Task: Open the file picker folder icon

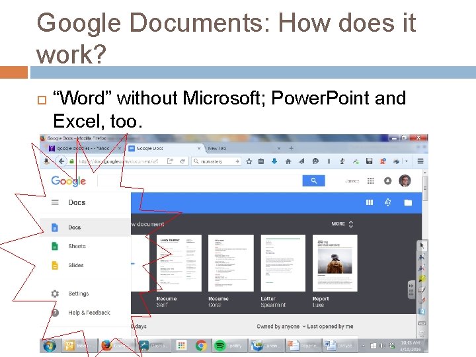Action: coord(408,202)
